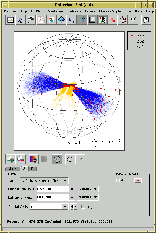Switch to the Main tab
Viewport: 156px width, 233px height.
pyautogui.click(x=12, y=169)
